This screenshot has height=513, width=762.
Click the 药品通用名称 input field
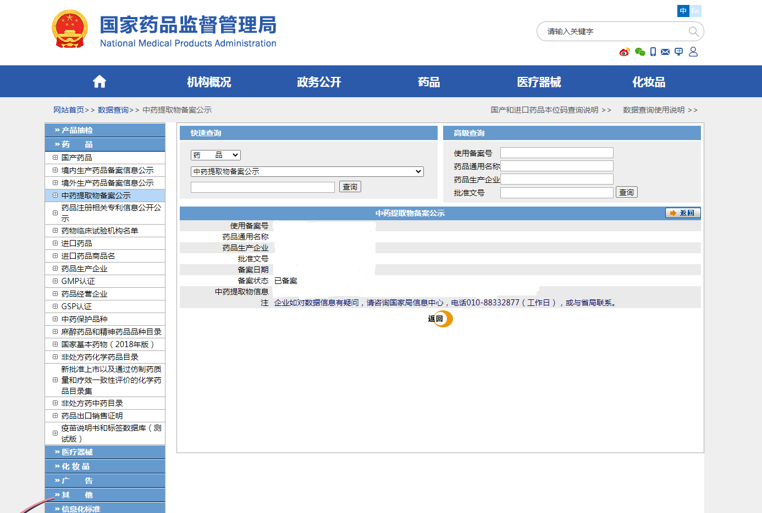click(x=557, y=166)
